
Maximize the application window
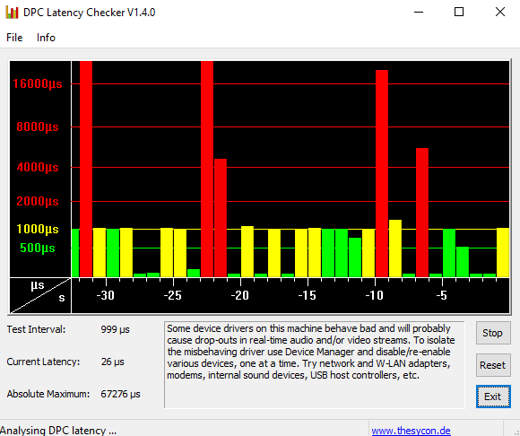(459, 13)
